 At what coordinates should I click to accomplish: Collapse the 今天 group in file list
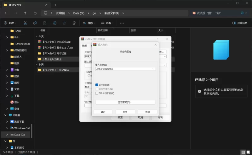click(x=37, y=36)
